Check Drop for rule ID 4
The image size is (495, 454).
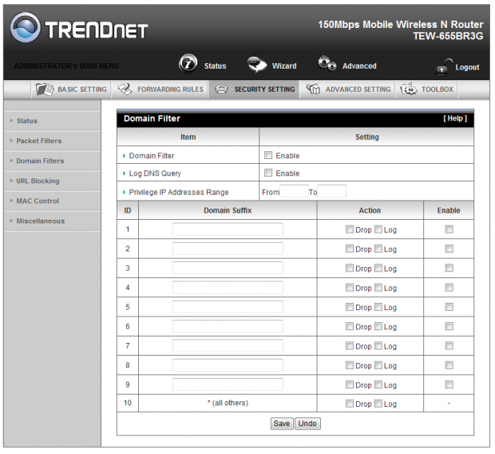click(350, 288)
